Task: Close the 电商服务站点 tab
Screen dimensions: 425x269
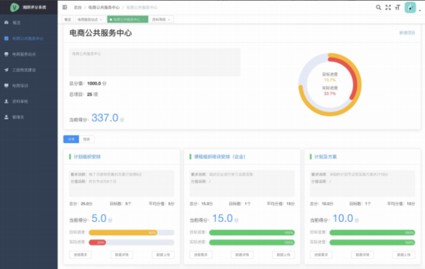Action: pyautogui.click(x=101, y=20)
